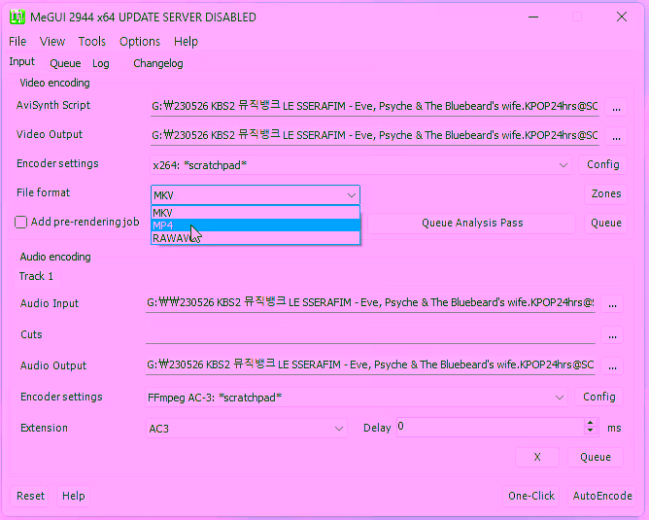Click the Help button at the bottom
The image size is (649, 520).
tap(73, 496)
